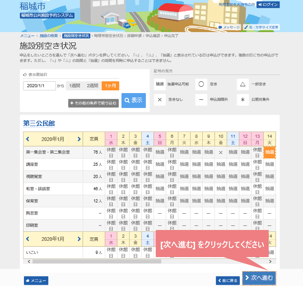Select 抽選 for 和室・談話室 on the 8th

196,189
